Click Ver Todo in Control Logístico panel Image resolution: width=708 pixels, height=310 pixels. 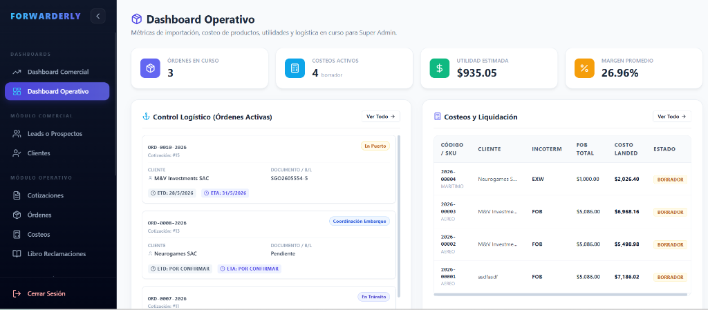tap(381, 116)
